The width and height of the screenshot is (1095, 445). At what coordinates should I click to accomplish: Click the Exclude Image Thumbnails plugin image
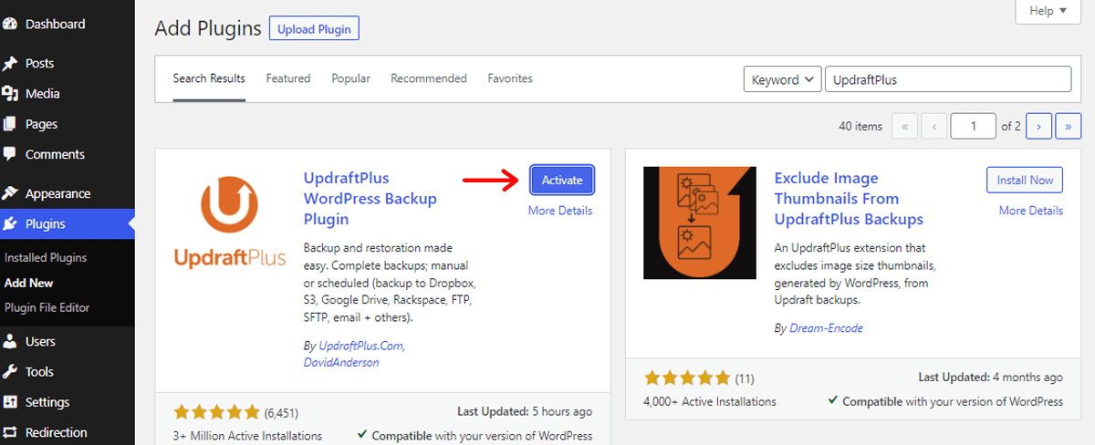[x=700, y=222]
